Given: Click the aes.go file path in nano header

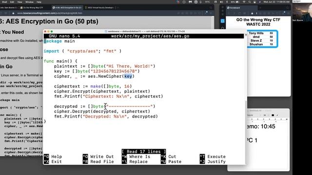Looking at the screenshot, I should click(150, 36).
